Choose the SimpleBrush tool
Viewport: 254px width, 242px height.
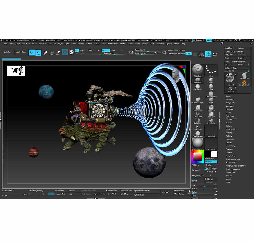tap(244, 83)
